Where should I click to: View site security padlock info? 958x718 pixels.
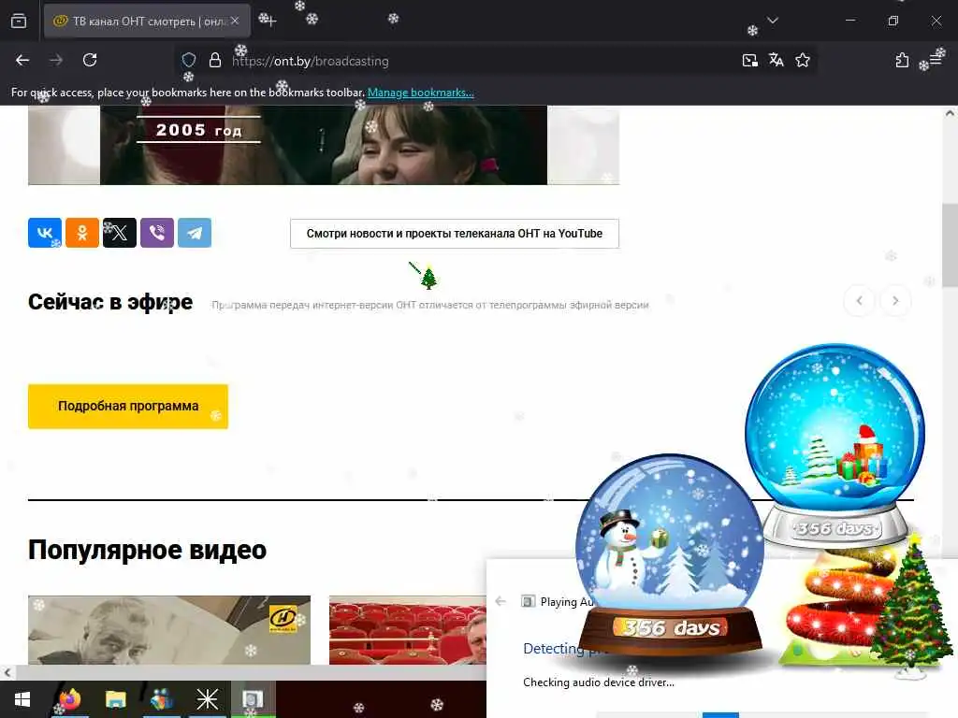215,60
